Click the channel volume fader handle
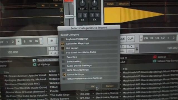178x100 pixels. (69, 17)
